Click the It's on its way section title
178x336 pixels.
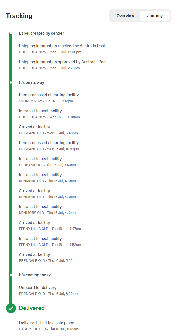[x=32, y=82]
